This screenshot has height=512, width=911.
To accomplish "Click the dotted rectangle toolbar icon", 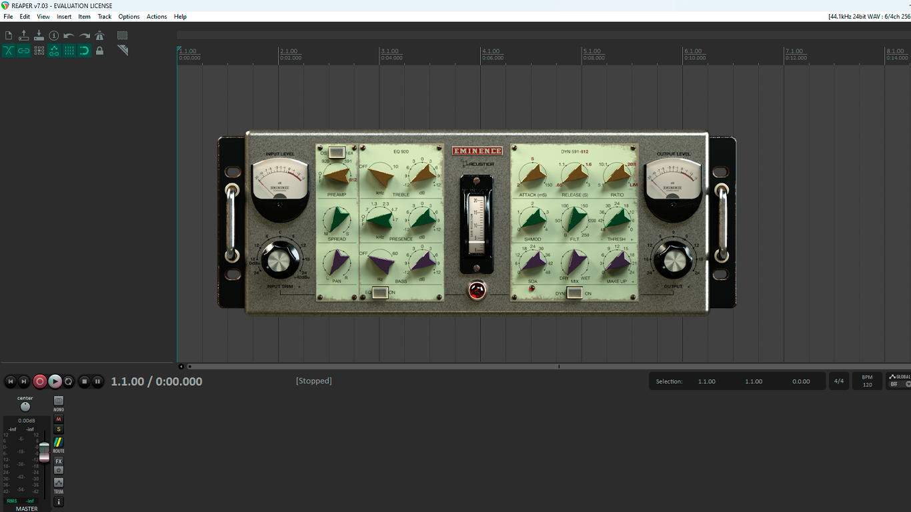I will click(123, 35).
